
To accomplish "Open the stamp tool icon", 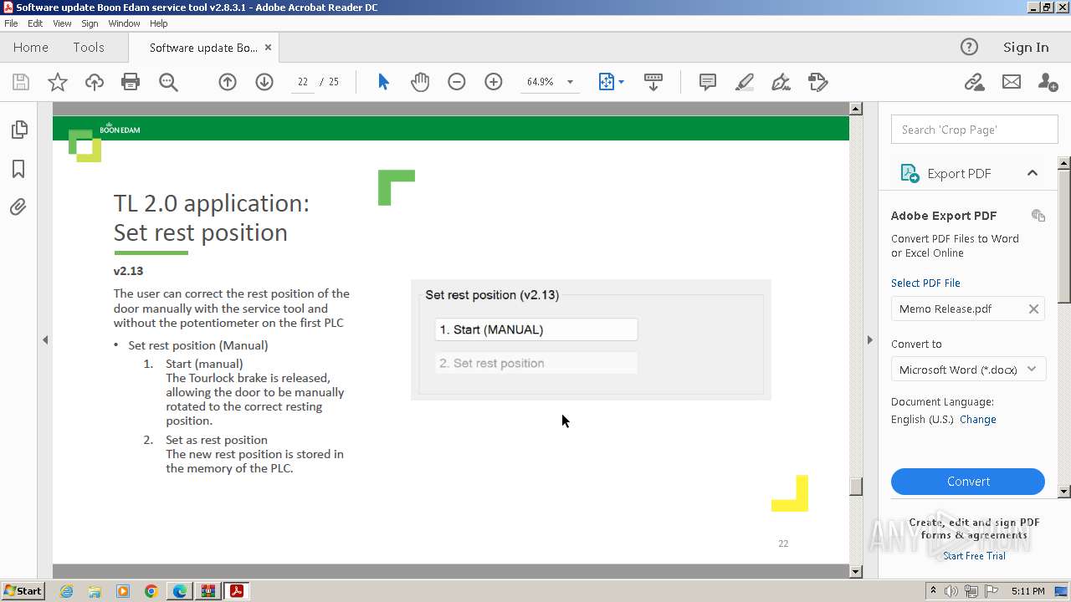I will (817, 82).
